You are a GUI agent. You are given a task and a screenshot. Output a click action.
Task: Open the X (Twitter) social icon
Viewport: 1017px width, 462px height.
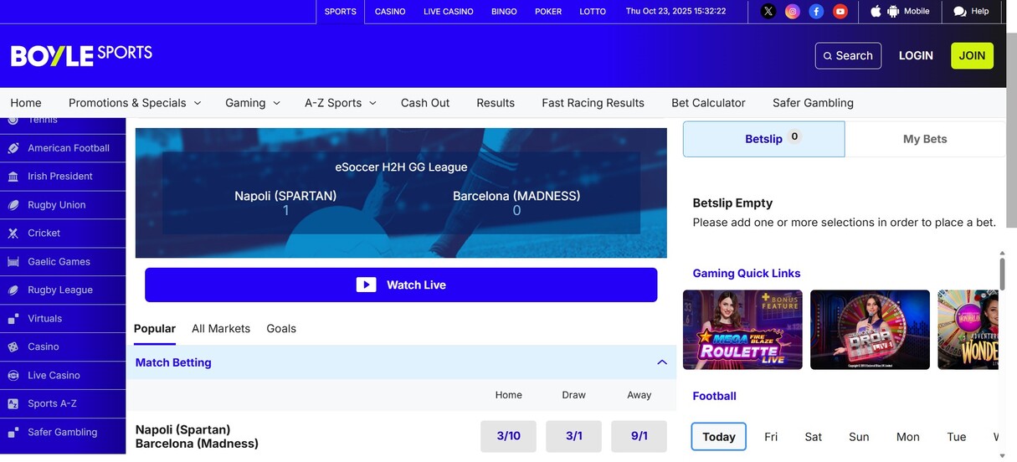click(768, 11)
